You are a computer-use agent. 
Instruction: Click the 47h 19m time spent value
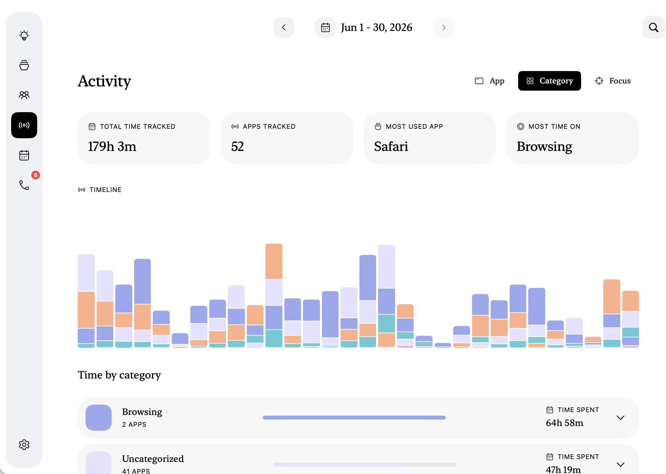(x=563, y=469)
